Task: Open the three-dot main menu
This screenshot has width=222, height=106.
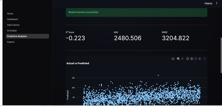Action: (216, 3)
